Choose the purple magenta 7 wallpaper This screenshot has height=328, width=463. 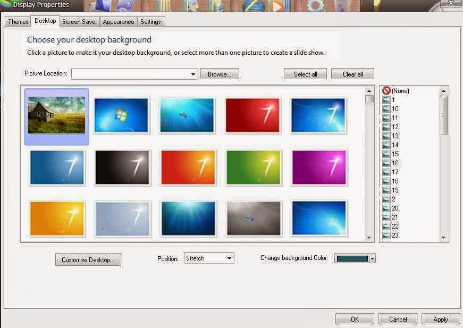pos(319,167)
